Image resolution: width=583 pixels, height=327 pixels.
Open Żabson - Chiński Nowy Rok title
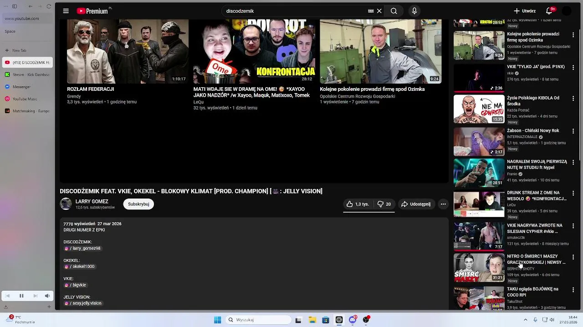(x=533, y=131)
